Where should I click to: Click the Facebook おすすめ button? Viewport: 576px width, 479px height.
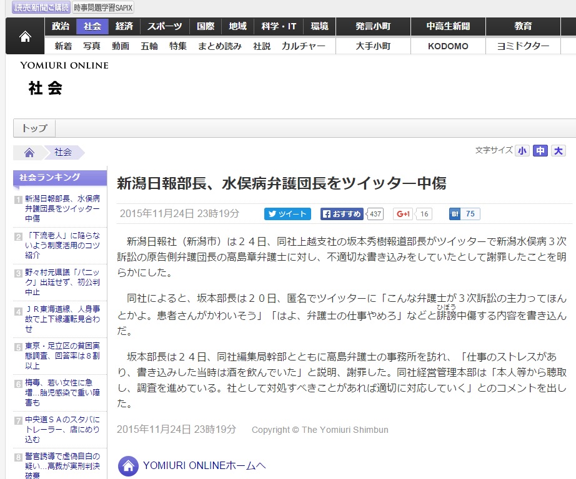click(342, 214)
